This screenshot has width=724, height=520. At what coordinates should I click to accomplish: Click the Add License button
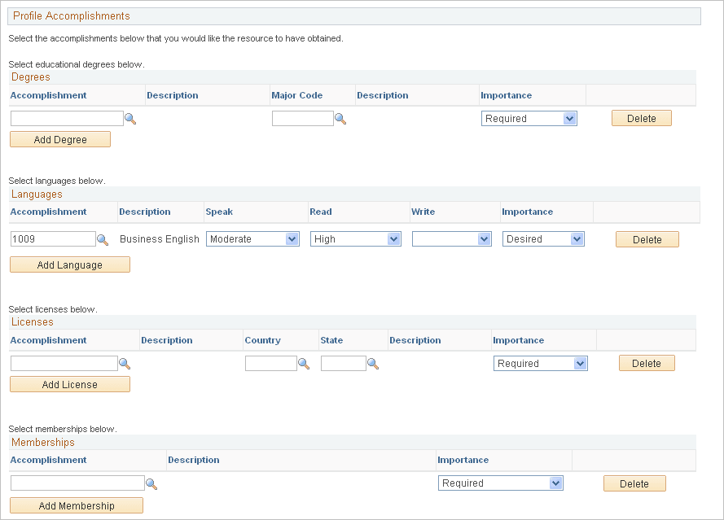[x=69, y=384]
